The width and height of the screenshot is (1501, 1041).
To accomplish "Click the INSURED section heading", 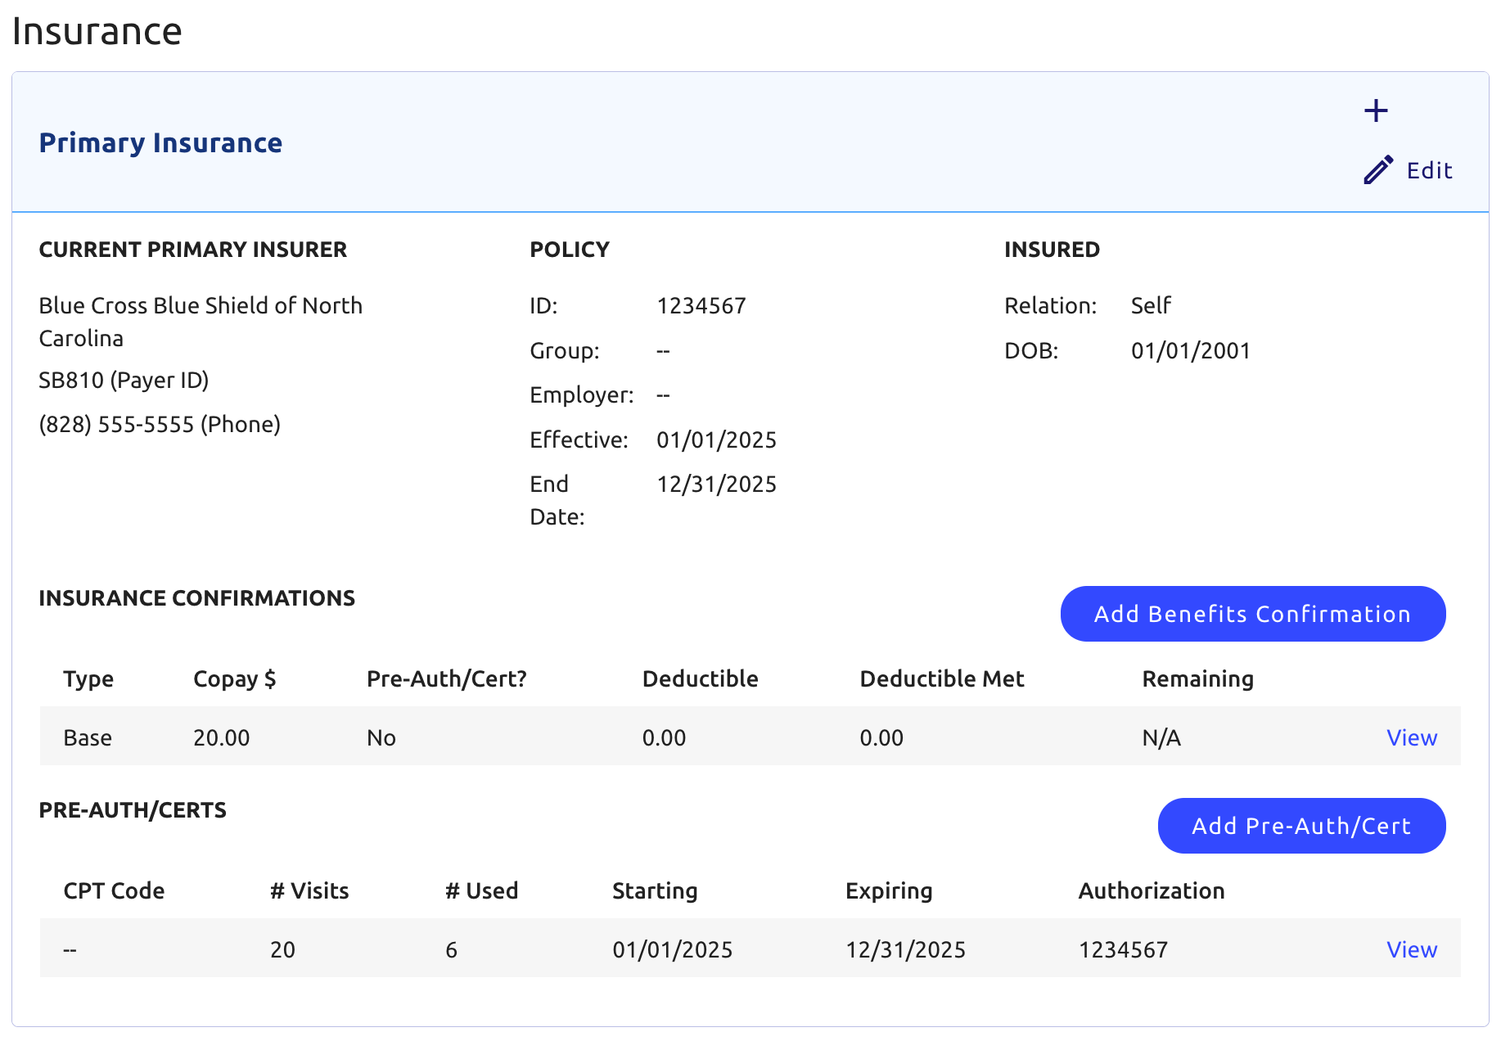I will point(1052,250).
